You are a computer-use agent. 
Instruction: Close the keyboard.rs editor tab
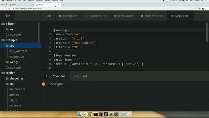115,16
